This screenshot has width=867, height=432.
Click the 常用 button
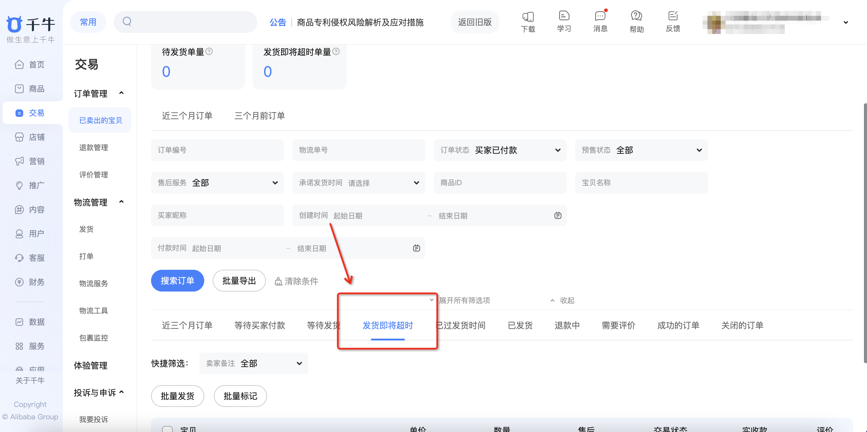pos(88,22)
